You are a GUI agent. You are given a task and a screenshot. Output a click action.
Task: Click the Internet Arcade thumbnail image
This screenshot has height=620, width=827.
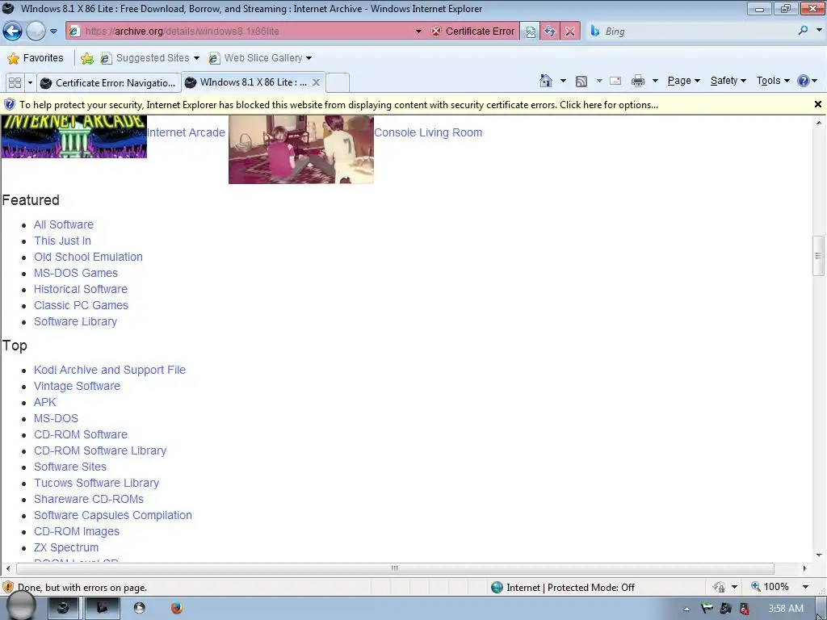pyautogui.click(x=73, y=136)
